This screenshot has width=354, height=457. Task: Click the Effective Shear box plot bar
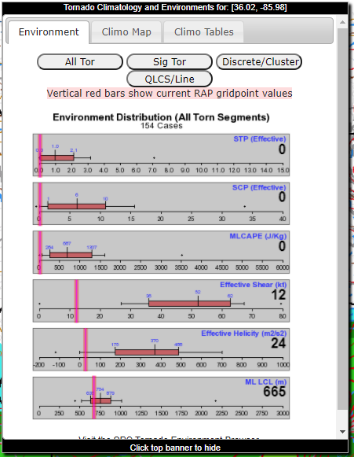click(x=190, y=304)
